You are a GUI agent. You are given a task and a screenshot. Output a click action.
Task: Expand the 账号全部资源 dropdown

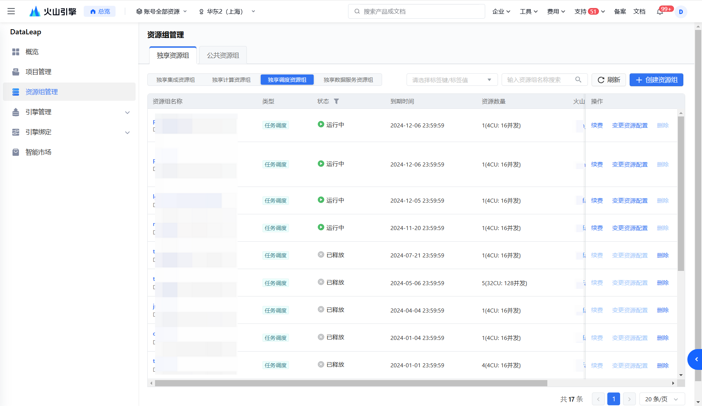pos(161,11)
